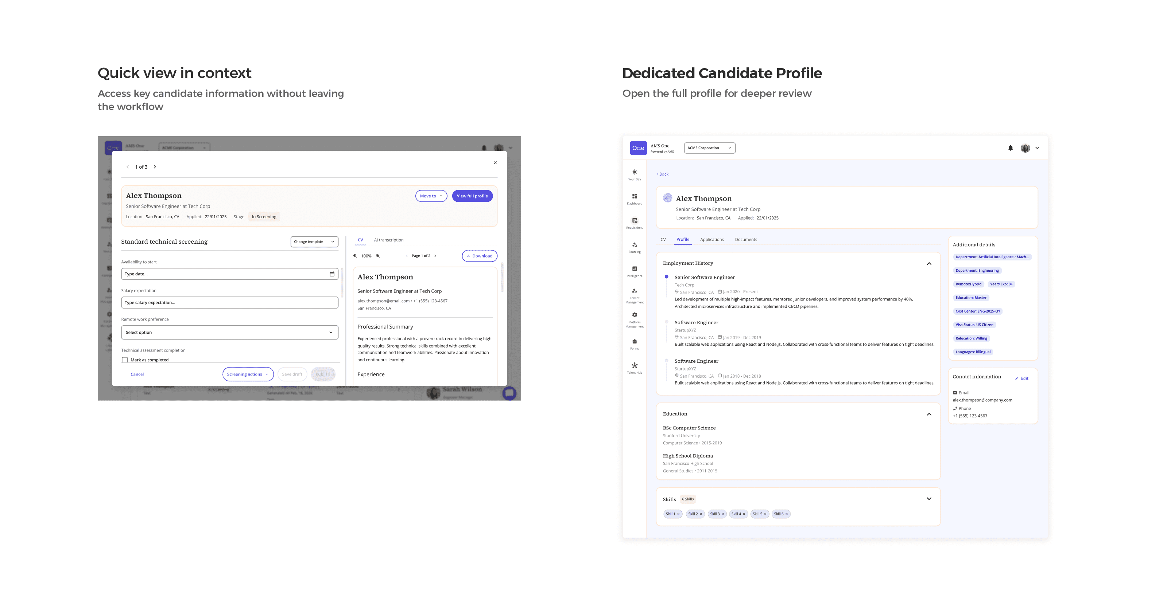The height and width of the screenshot is (601, 1167).
Task: Click the Availability to start date field
Action: (230, 274)
